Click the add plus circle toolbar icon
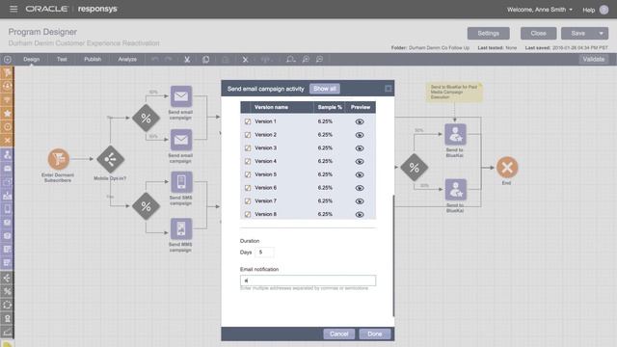617x347 pixels. (8, 60)
